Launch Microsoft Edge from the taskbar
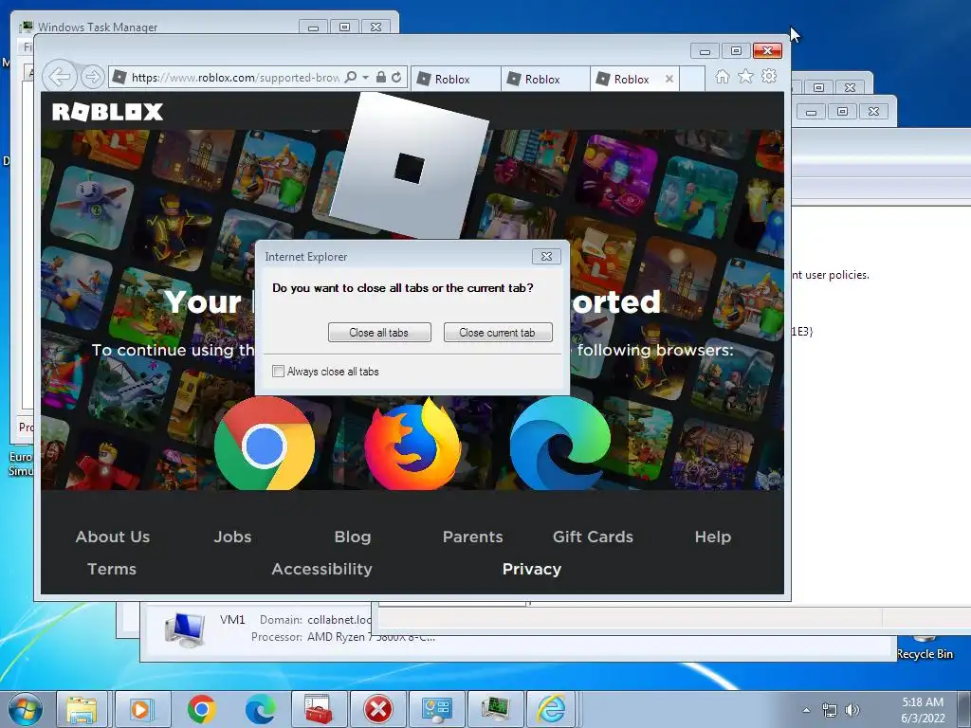Image resolution: width=971 pixels, height=728 pixels. click(261, 709)
